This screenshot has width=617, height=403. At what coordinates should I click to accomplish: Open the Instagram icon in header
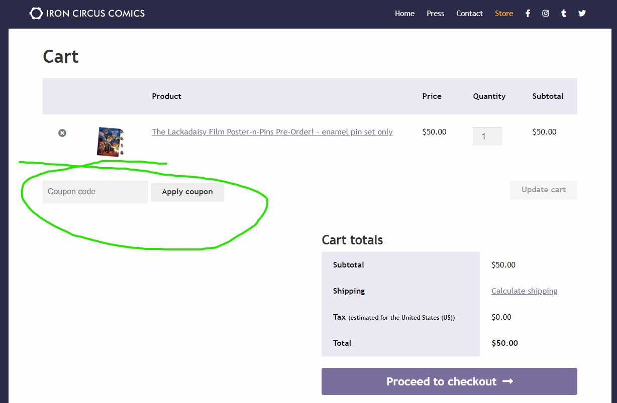coord(546,14)
